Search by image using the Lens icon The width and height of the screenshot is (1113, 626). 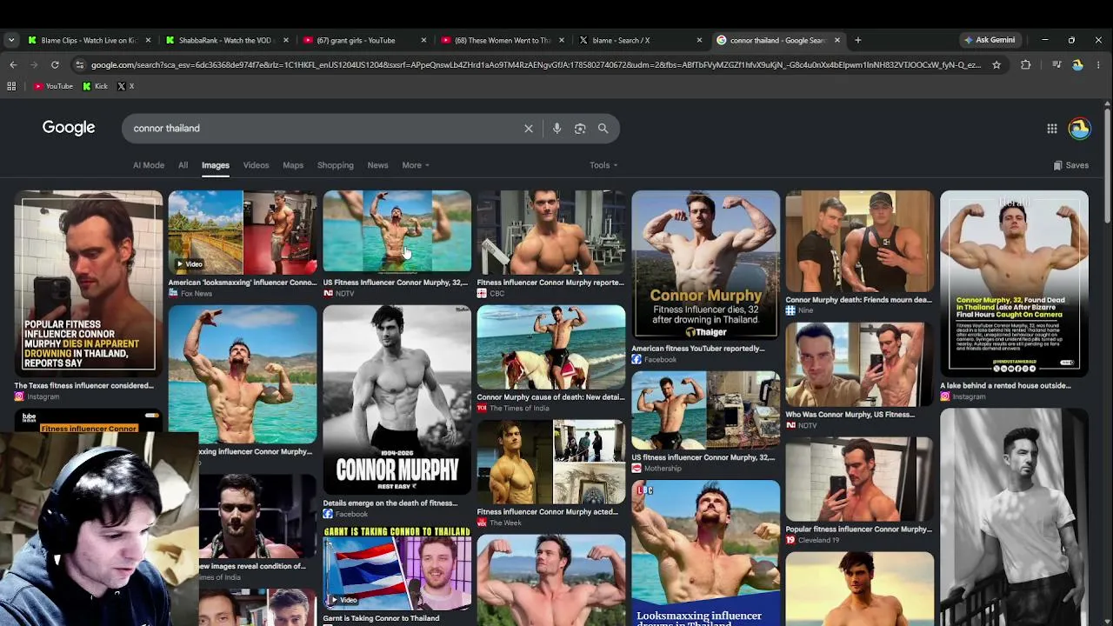pos(580,129)
